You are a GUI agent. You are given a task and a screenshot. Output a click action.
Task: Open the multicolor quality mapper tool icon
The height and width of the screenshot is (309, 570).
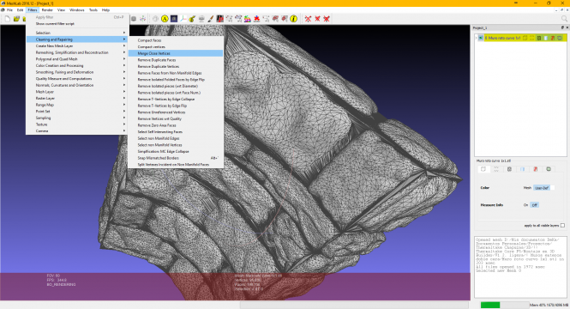coord(248,19)
